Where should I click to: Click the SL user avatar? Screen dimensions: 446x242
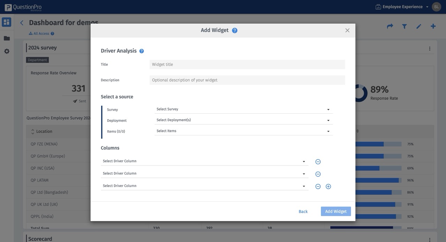[436, 7]
